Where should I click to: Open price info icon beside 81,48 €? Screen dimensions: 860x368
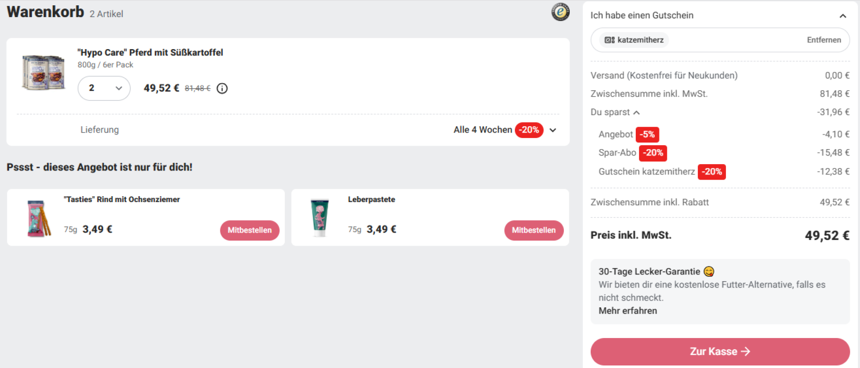(x=222, y=88)
